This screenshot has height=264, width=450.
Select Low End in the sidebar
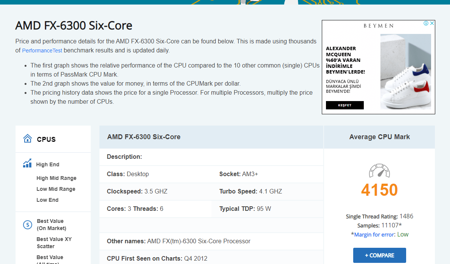tap(47, 200)
